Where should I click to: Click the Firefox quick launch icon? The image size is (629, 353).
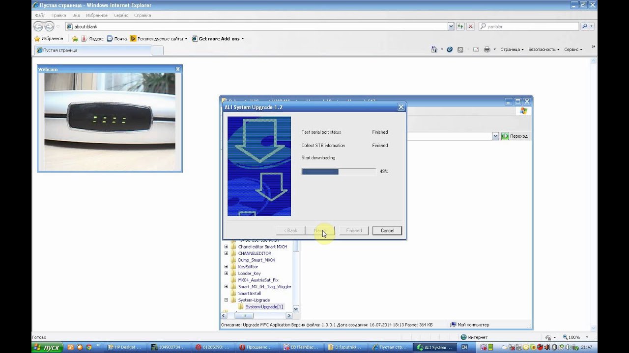(80, 348)
